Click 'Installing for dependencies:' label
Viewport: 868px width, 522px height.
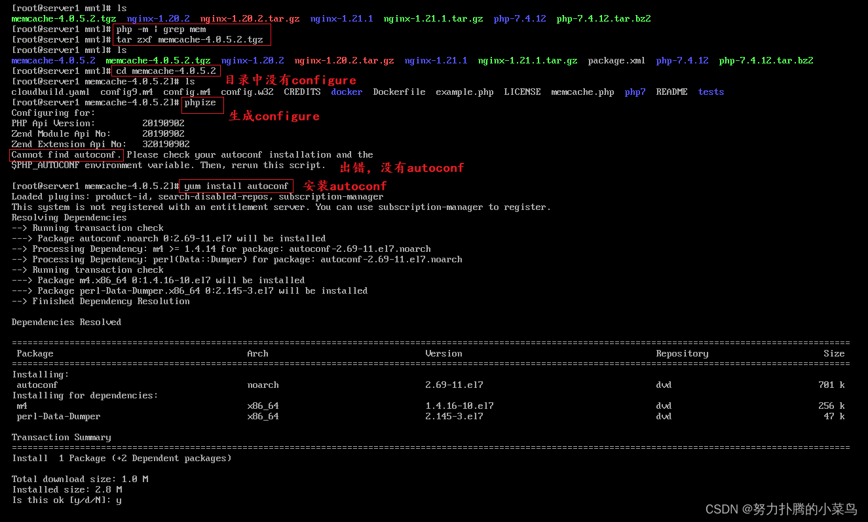pyautogui.click(x=85, y=396)
